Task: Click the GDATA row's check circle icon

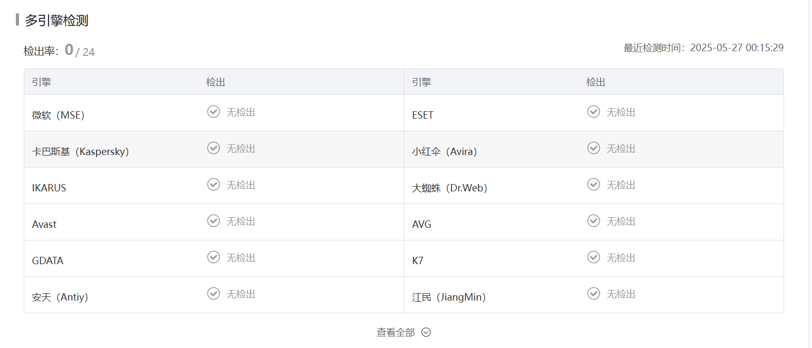Action: click(x=213, y=257)
